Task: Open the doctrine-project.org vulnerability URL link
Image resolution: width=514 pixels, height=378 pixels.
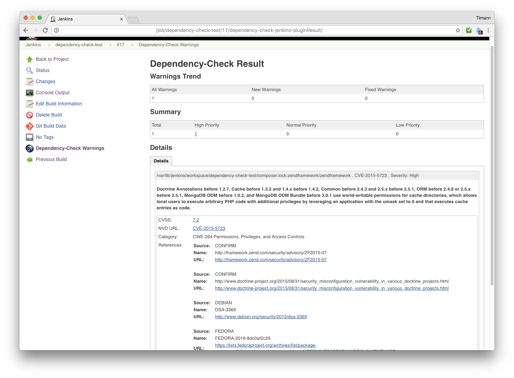Action: [x=332, y=288]
